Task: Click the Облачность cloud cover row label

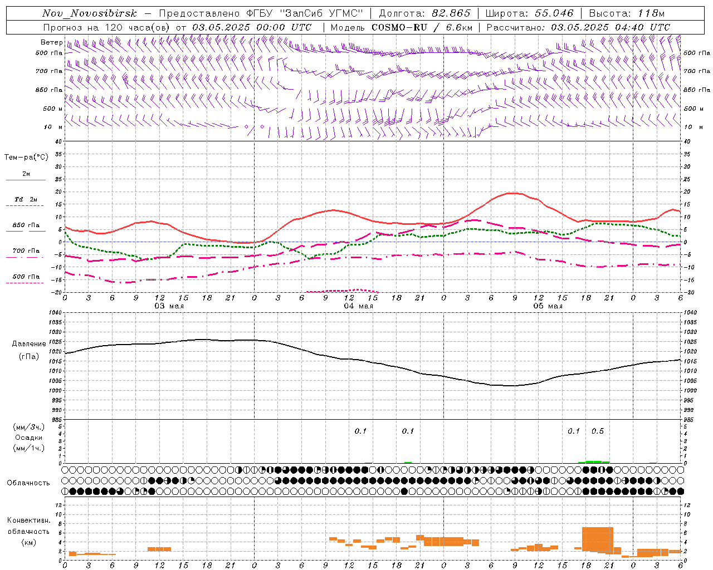Action: pos(28,483)
